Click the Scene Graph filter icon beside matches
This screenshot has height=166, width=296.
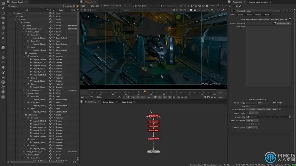point(77,6)
